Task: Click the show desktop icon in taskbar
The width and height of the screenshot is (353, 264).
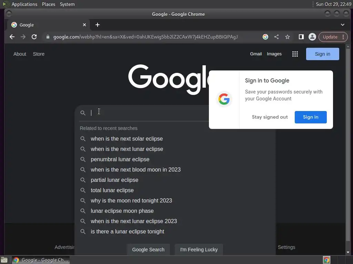Action: click(x=4, y=260)
